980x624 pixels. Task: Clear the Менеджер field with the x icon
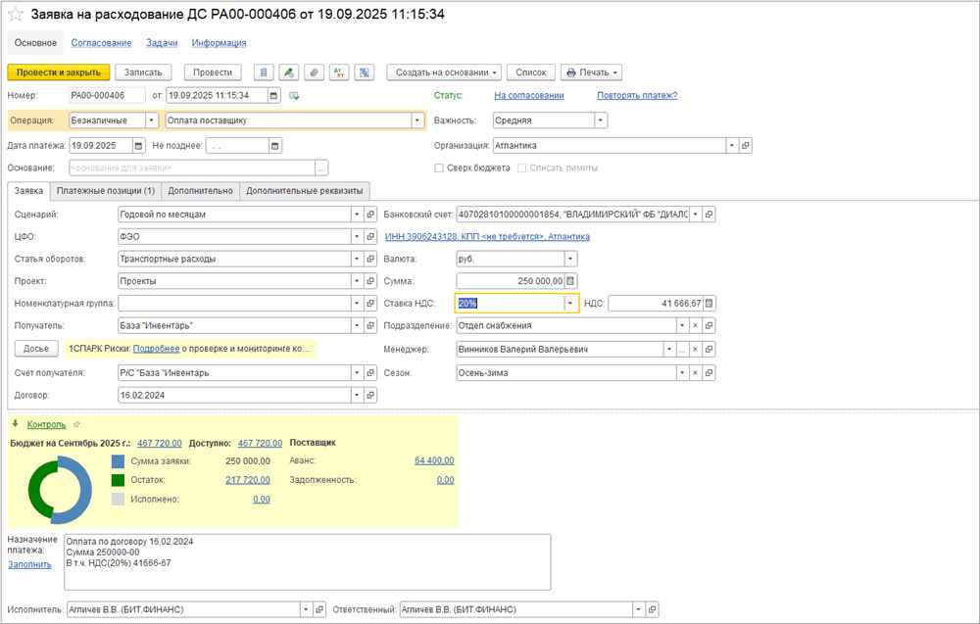click(x=695, y=349)
